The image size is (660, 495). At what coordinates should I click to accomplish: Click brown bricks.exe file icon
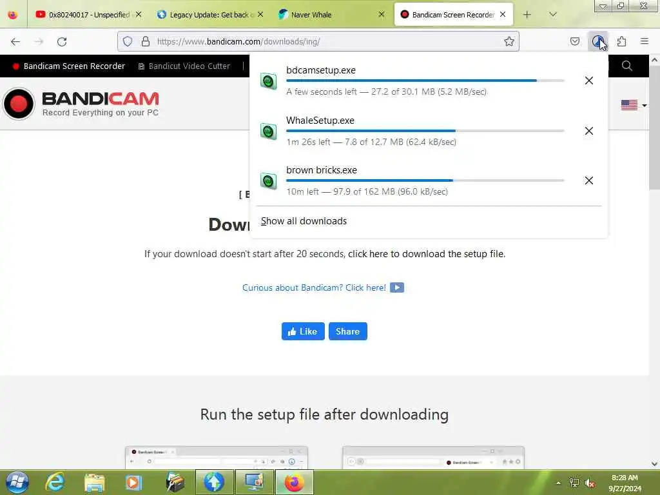269,181
